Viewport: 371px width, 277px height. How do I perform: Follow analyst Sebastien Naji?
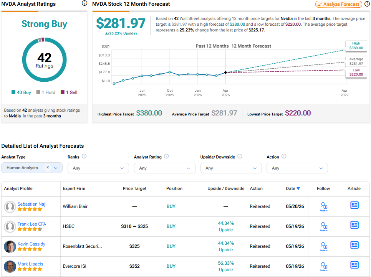point(323,207)
